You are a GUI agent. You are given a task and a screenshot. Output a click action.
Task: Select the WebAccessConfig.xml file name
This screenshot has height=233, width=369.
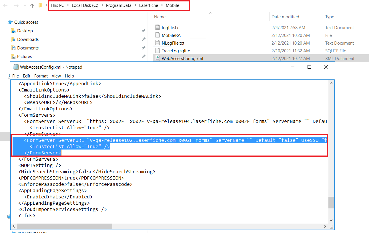[x=182, y=58]
